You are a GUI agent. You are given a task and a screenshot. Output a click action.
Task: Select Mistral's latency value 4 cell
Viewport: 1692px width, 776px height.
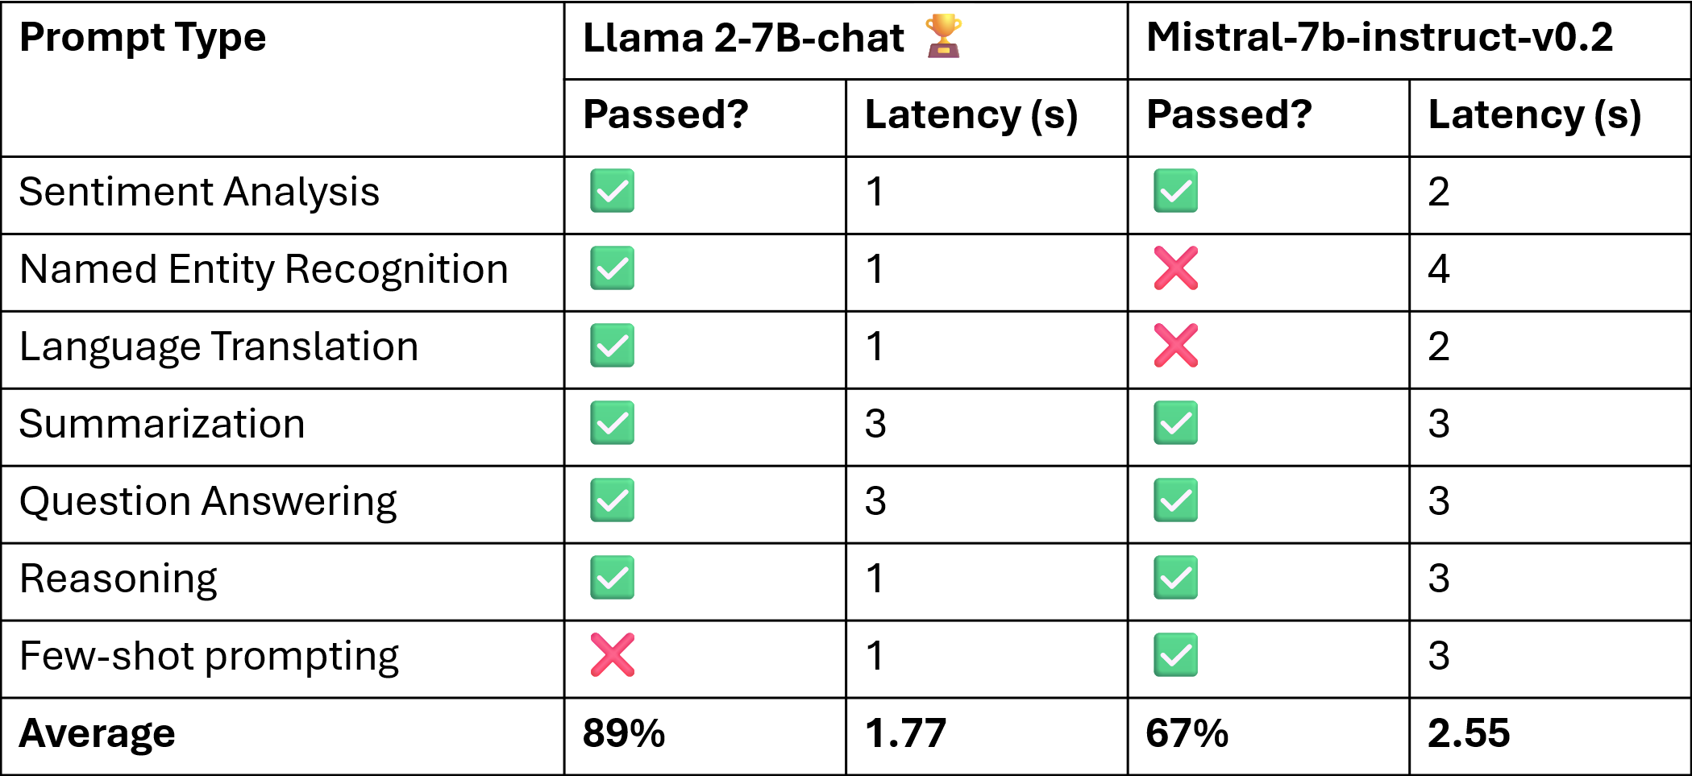tap(1550, 272)
